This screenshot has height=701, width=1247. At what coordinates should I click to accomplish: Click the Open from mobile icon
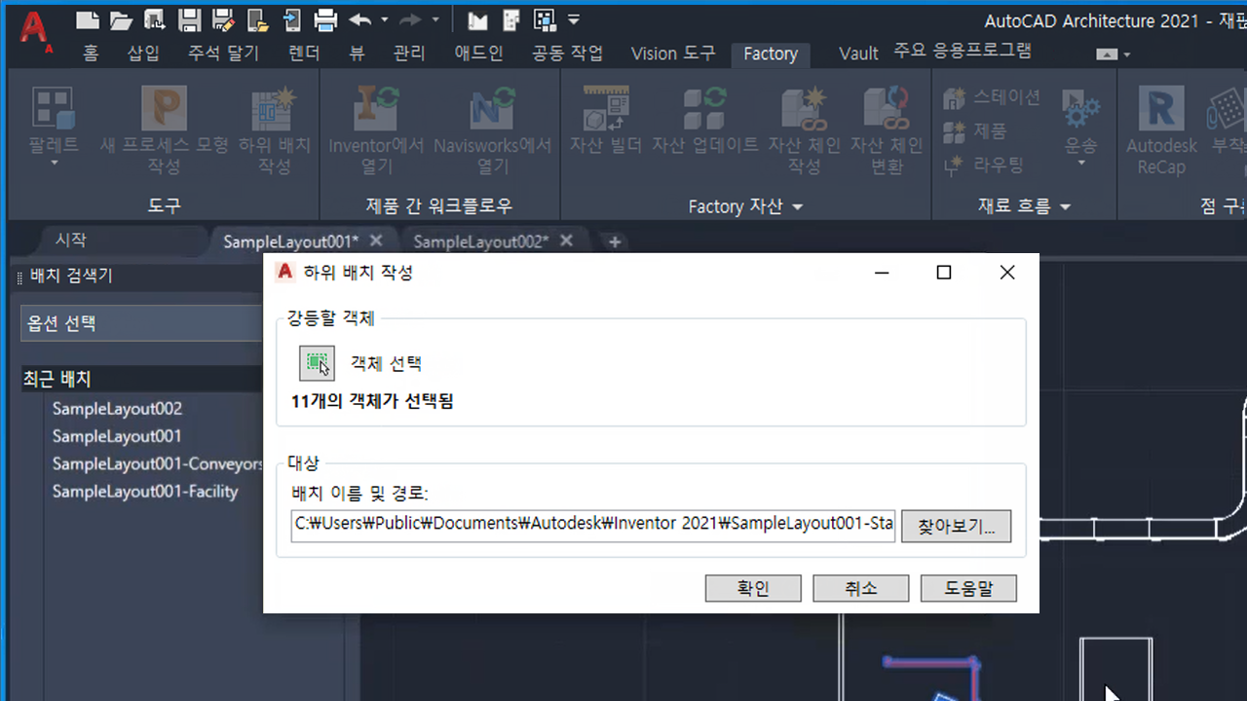(x=257, y=18)
